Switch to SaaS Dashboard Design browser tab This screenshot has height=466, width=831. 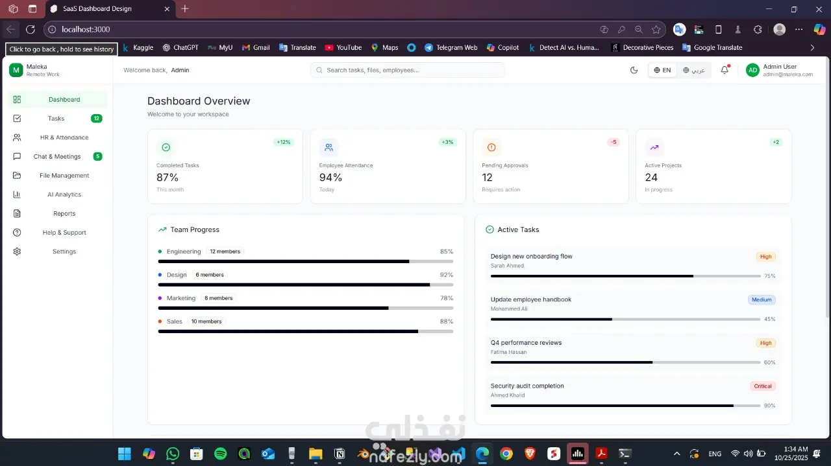110,9
